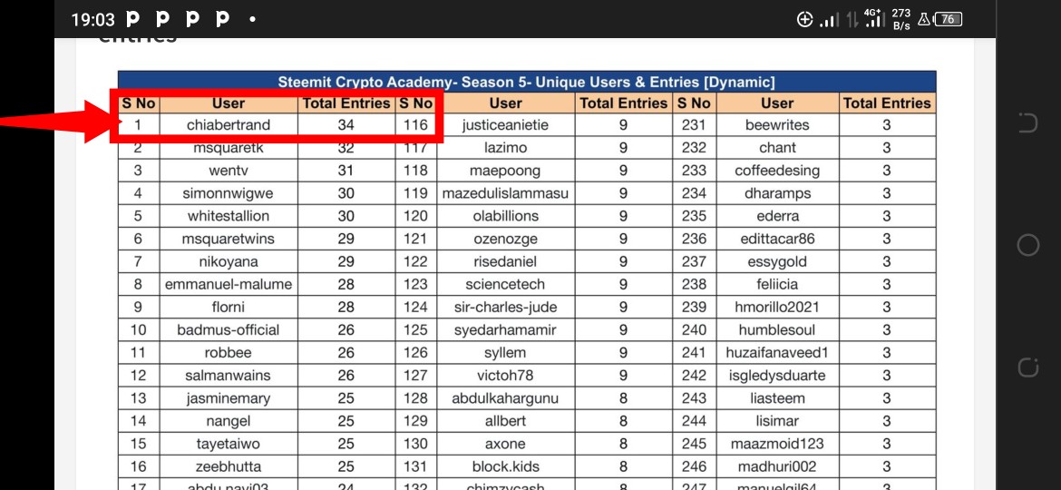Tap the sir-charles-jude username
Screen dimensions: 1061x490
[505, 308]
